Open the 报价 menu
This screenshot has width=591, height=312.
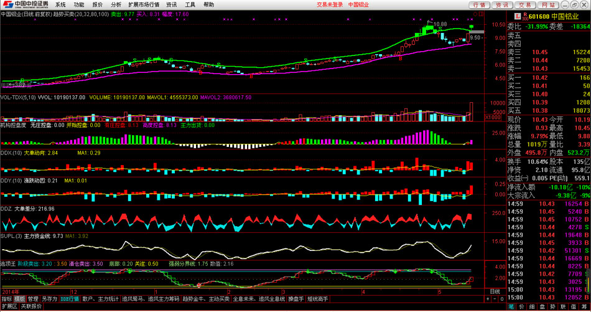97,4
